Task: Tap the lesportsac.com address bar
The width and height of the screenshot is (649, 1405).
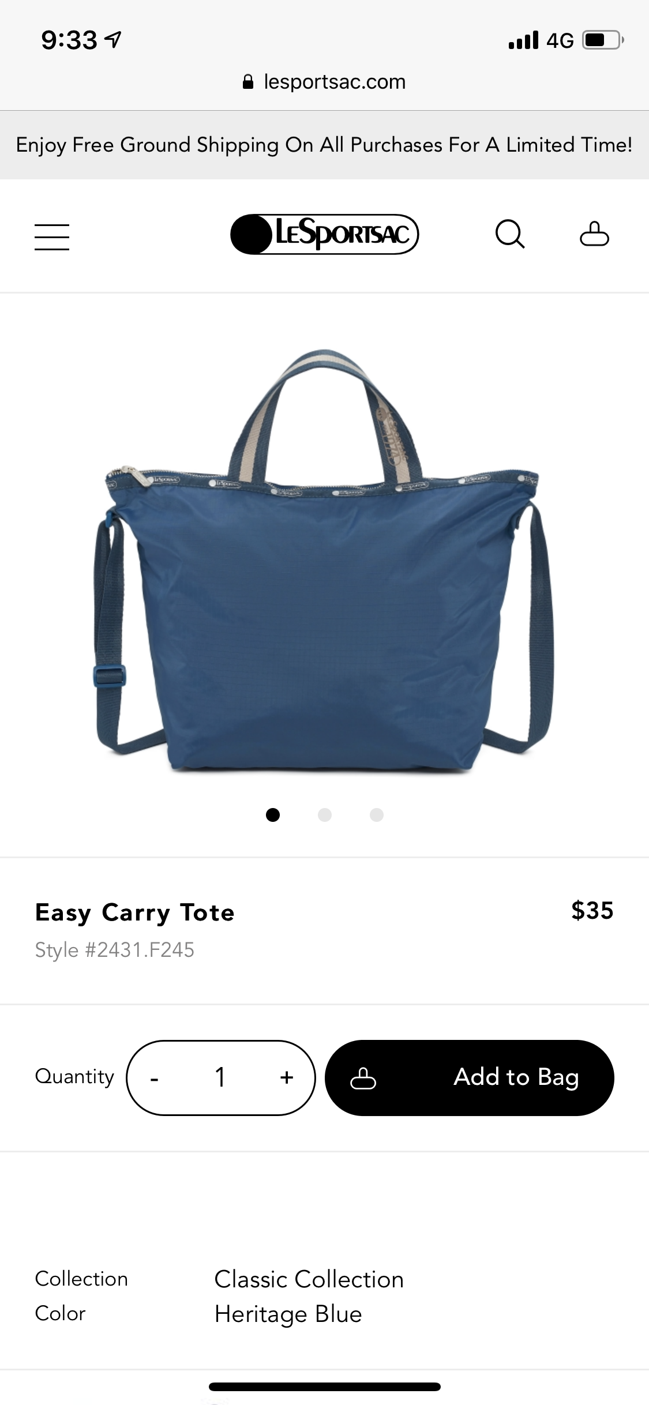Action: coord(324,82)
